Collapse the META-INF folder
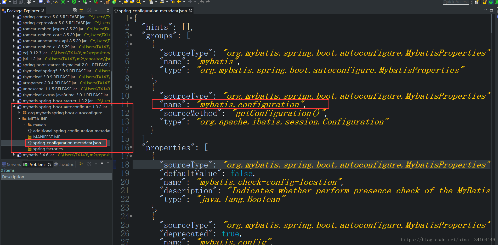This screenshot has height=245, width=498. (19, 119)
